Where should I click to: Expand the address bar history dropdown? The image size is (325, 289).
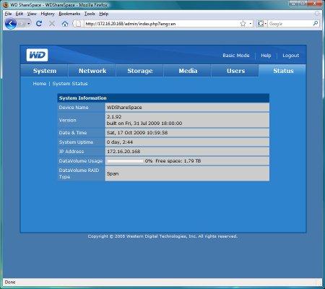click(x=251, y=24)
